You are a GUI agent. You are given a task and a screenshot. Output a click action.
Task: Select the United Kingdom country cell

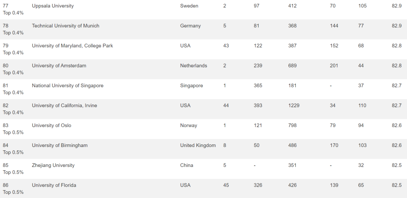click(x=198, y=145)
